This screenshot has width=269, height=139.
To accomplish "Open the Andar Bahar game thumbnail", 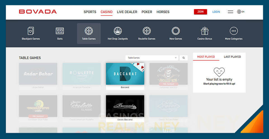I will click(38, 74).
